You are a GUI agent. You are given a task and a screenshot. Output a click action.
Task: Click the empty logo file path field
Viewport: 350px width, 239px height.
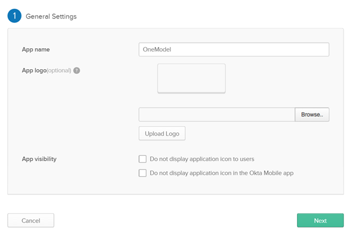[x=217, y=115]
